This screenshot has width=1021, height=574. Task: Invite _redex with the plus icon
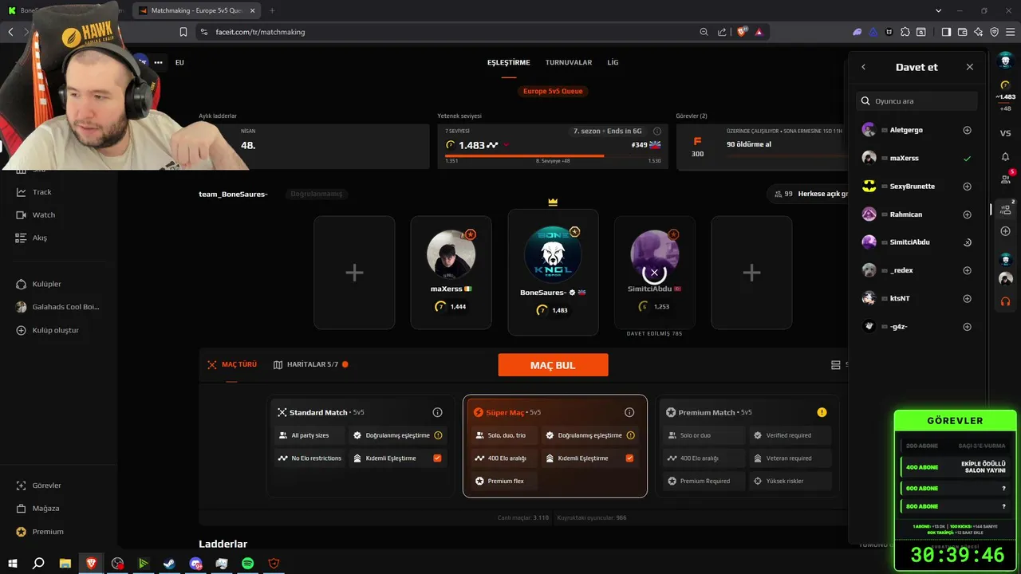coord(967,270)
